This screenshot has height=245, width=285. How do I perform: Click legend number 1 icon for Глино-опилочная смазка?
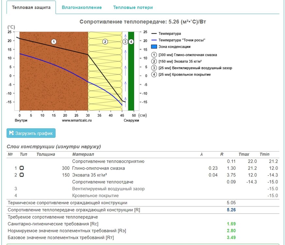[x=154, y=55]
